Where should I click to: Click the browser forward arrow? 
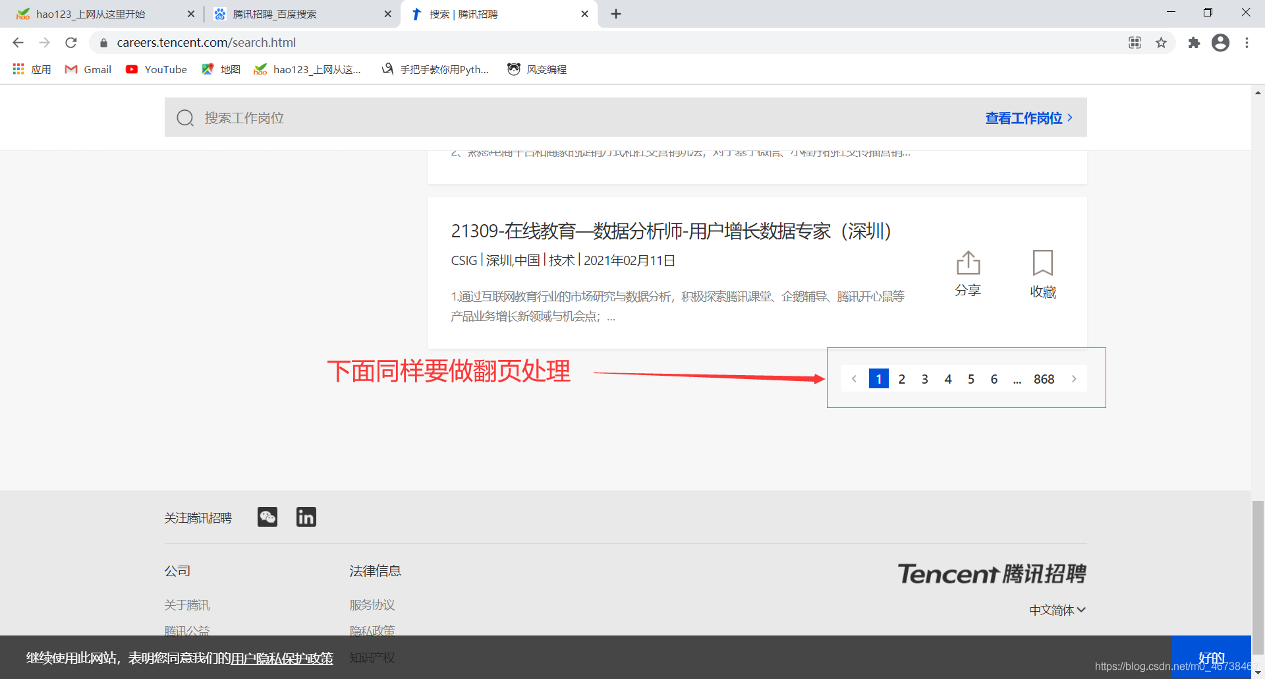point(44,43)
